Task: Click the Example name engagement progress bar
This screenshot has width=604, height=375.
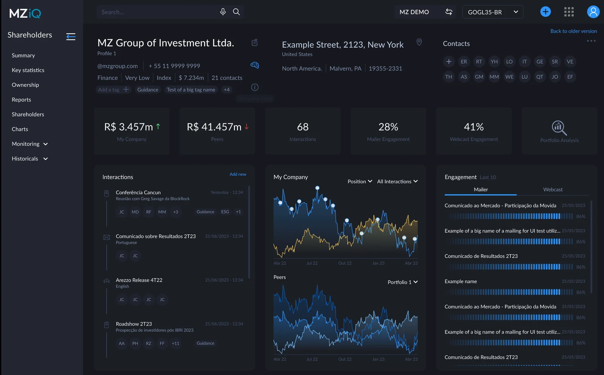Action: [x=508, y=292]
